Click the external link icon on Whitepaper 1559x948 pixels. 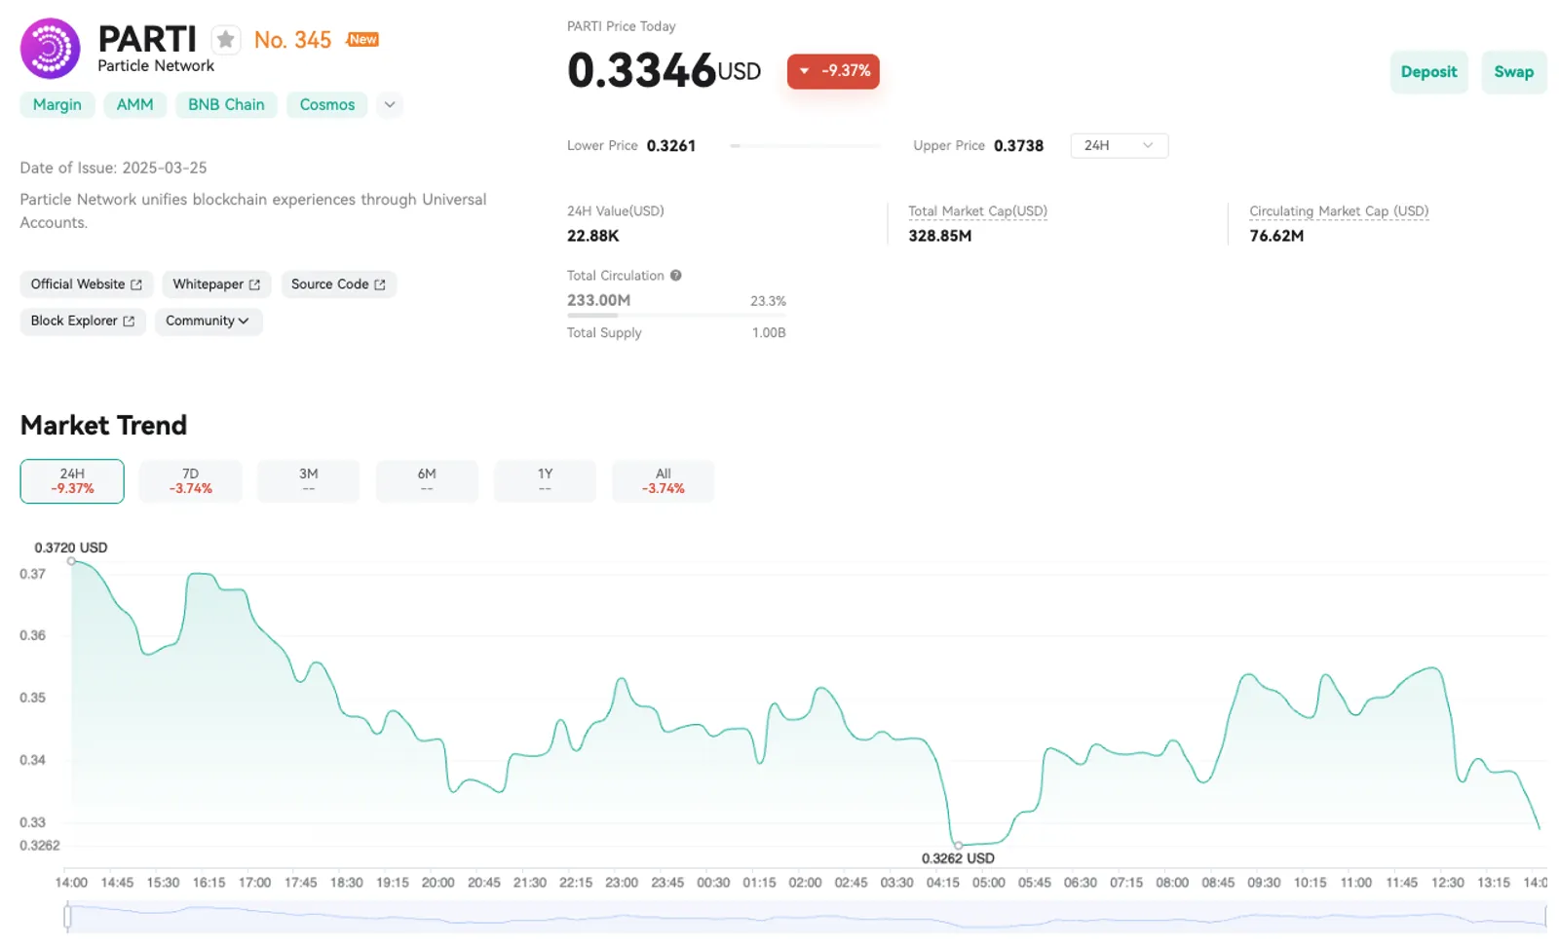tap(254, 284)
